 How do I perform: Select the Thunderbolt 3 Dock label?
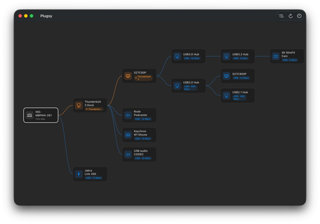click(93, 104)
